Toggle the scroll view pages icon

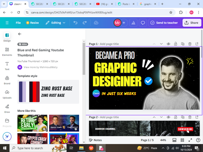(x=174, y=140)
